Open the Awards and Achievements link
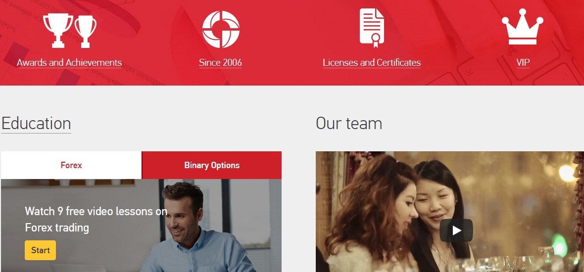 (69, 63)
